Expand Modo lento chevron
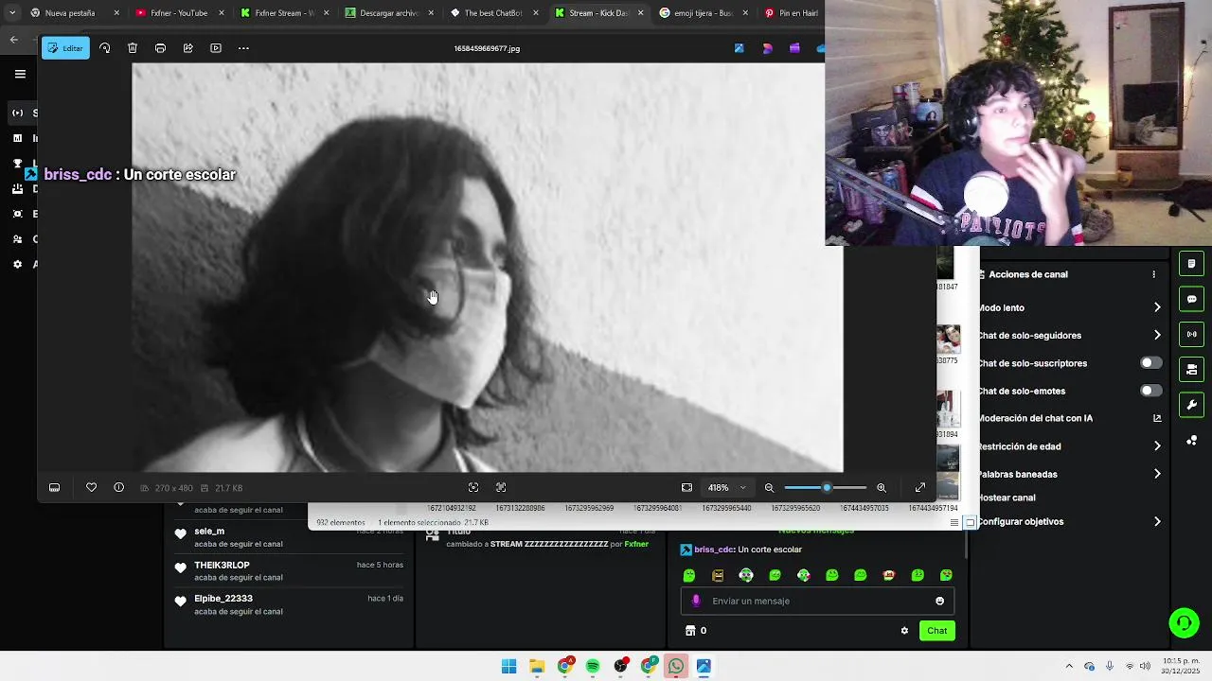Image resolution: width=1212 pixels, height=681 pixels. (1157, 307)
